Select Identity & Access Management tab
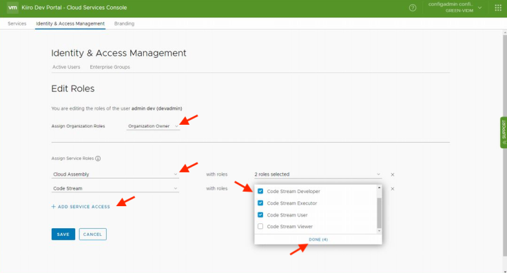Viewport: 507px width, 273px height. pyautogui.click(x=70, y=23)
